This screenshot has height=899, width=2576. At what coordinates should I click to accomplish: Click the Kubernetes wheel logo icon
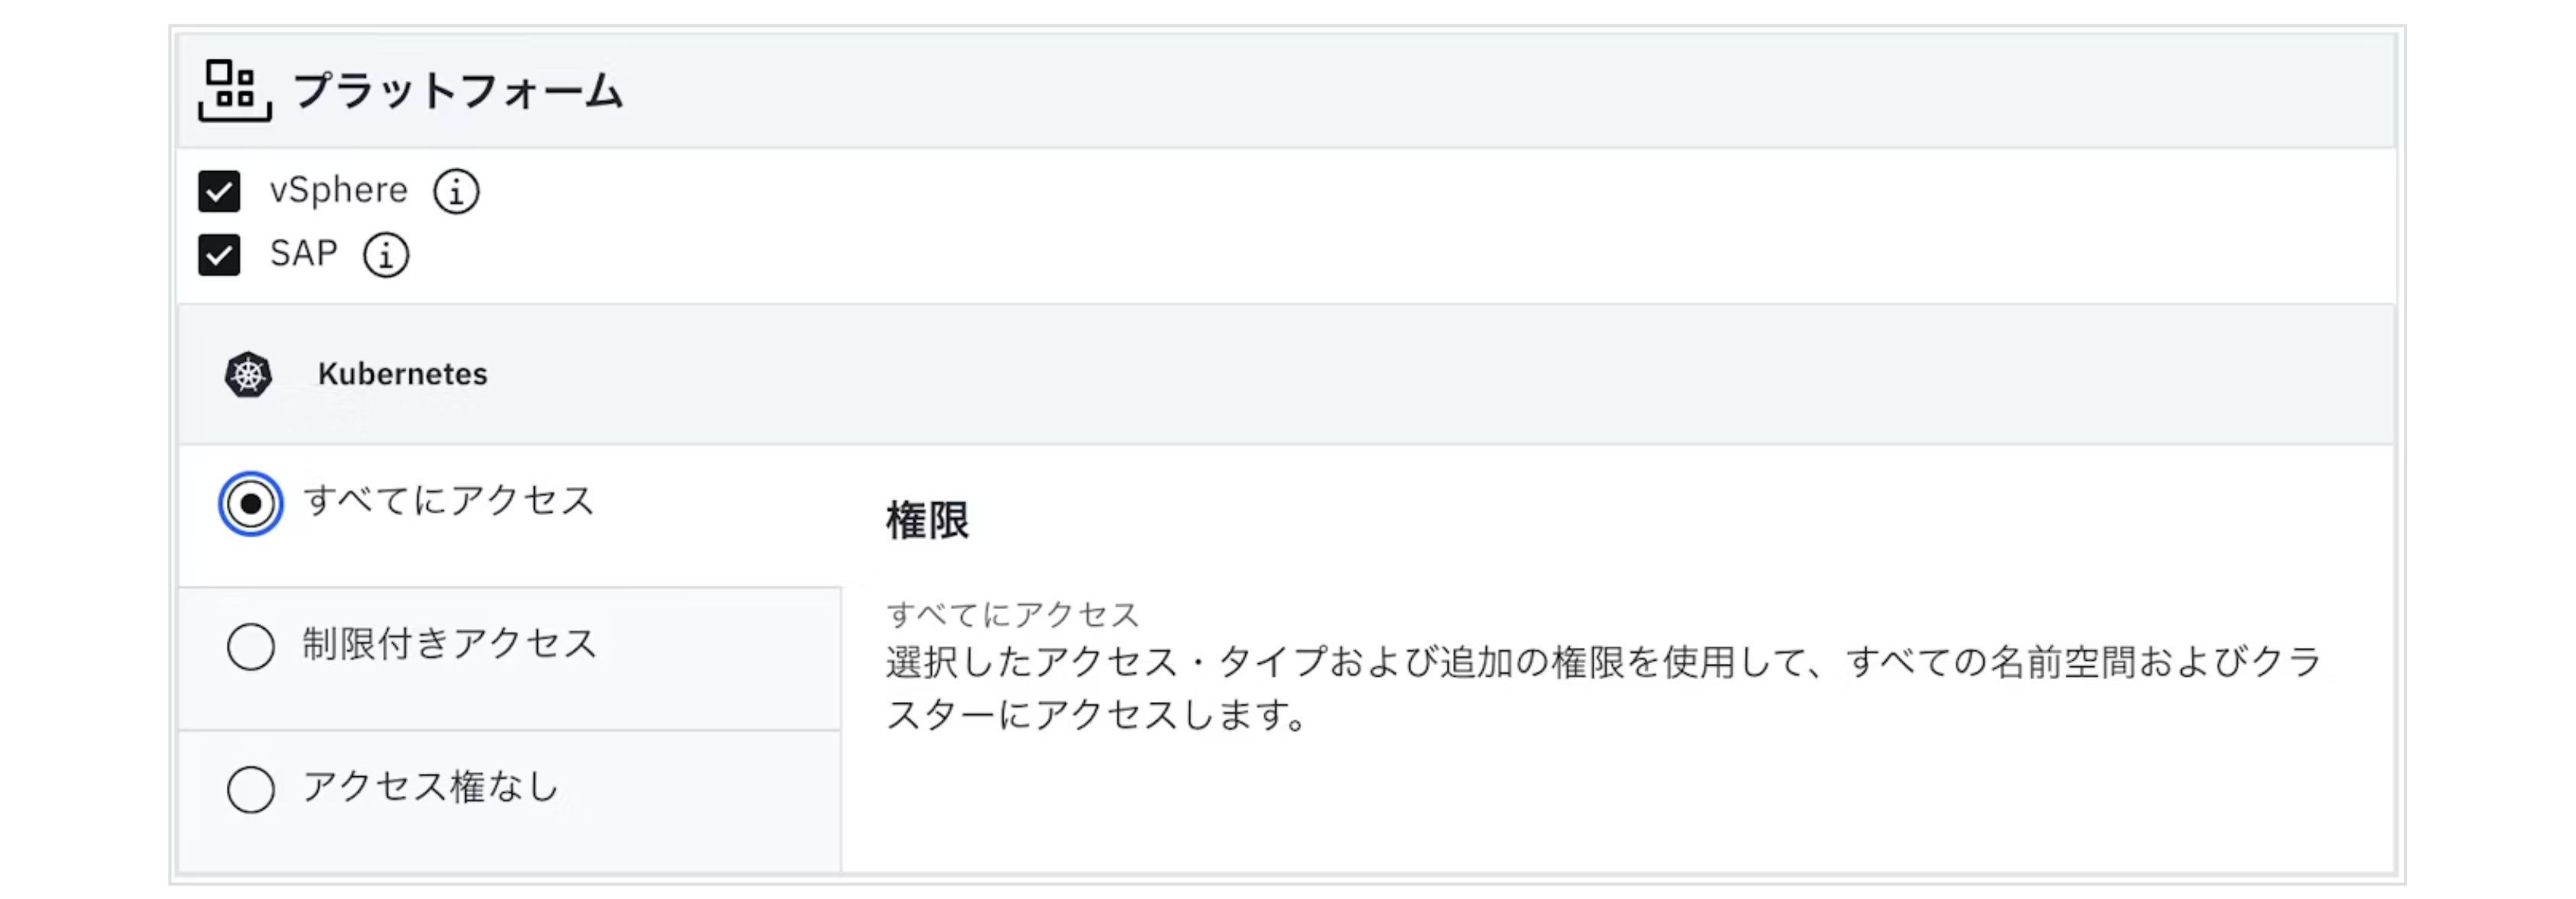coord(248,375)
